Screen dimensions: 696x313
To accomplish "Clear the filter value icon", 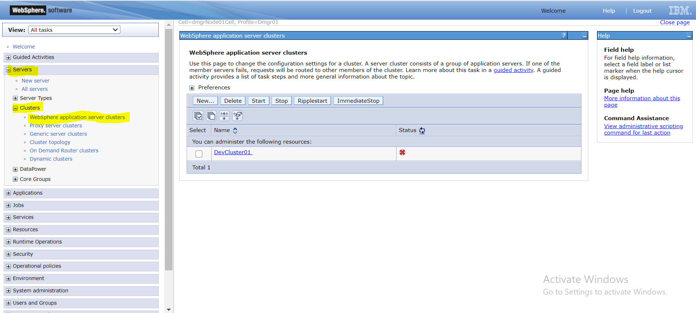I will (237, 116).
